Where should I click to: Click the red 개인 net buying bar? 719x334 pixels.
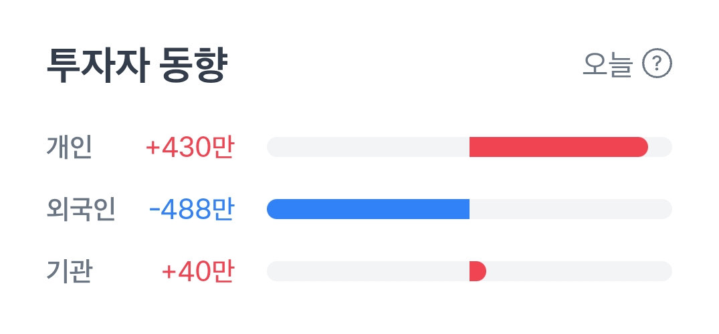pyautogui.click(x=558, y=147)
